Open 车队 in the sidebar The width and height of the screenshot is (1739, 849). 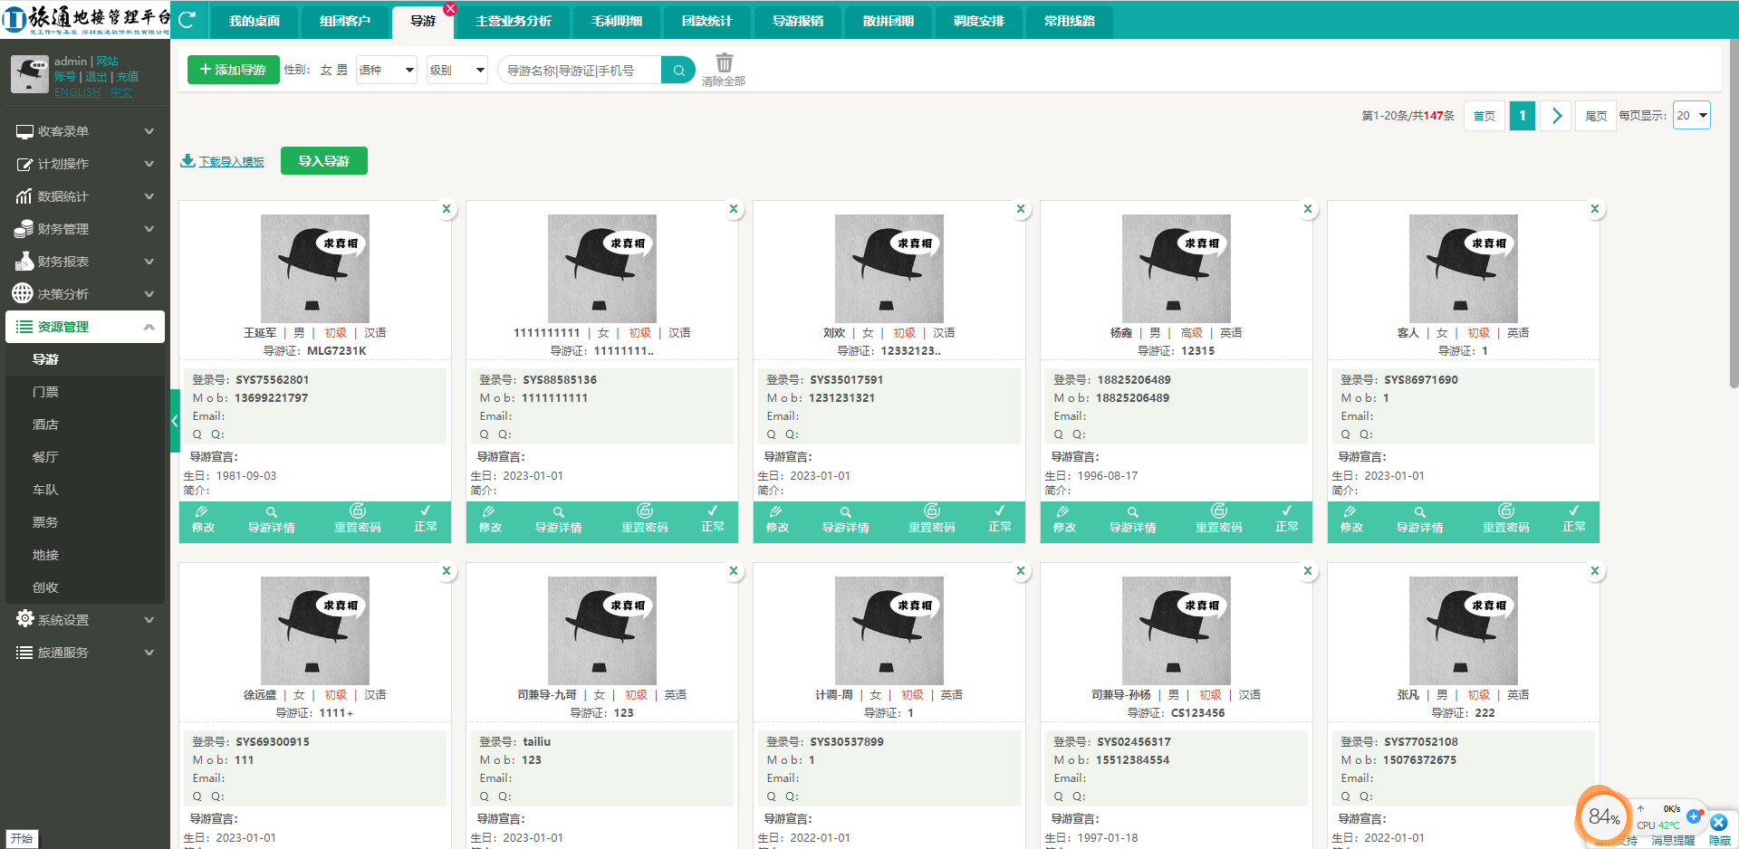(x=45, y=490)
